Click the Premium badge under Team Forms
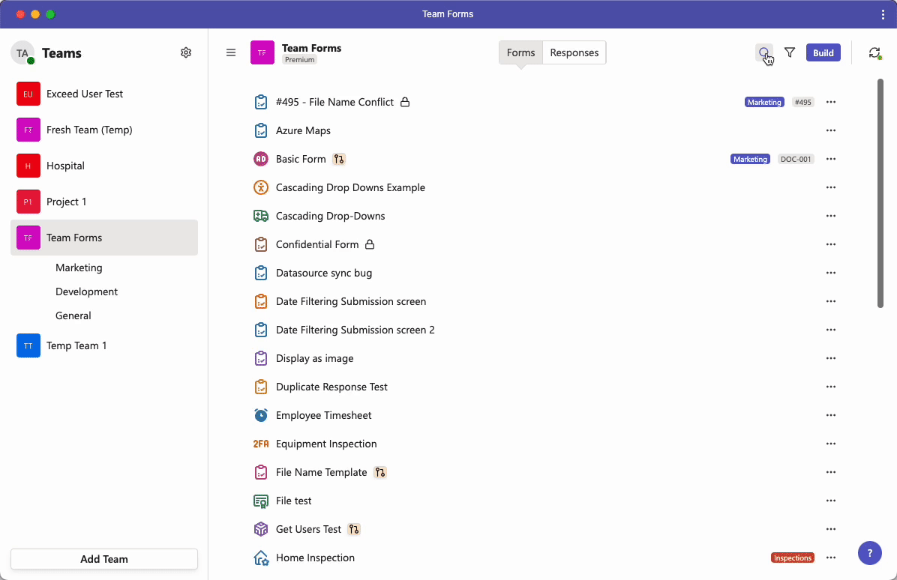This screenshot has width=897, height=580. (x=300, y=59)
